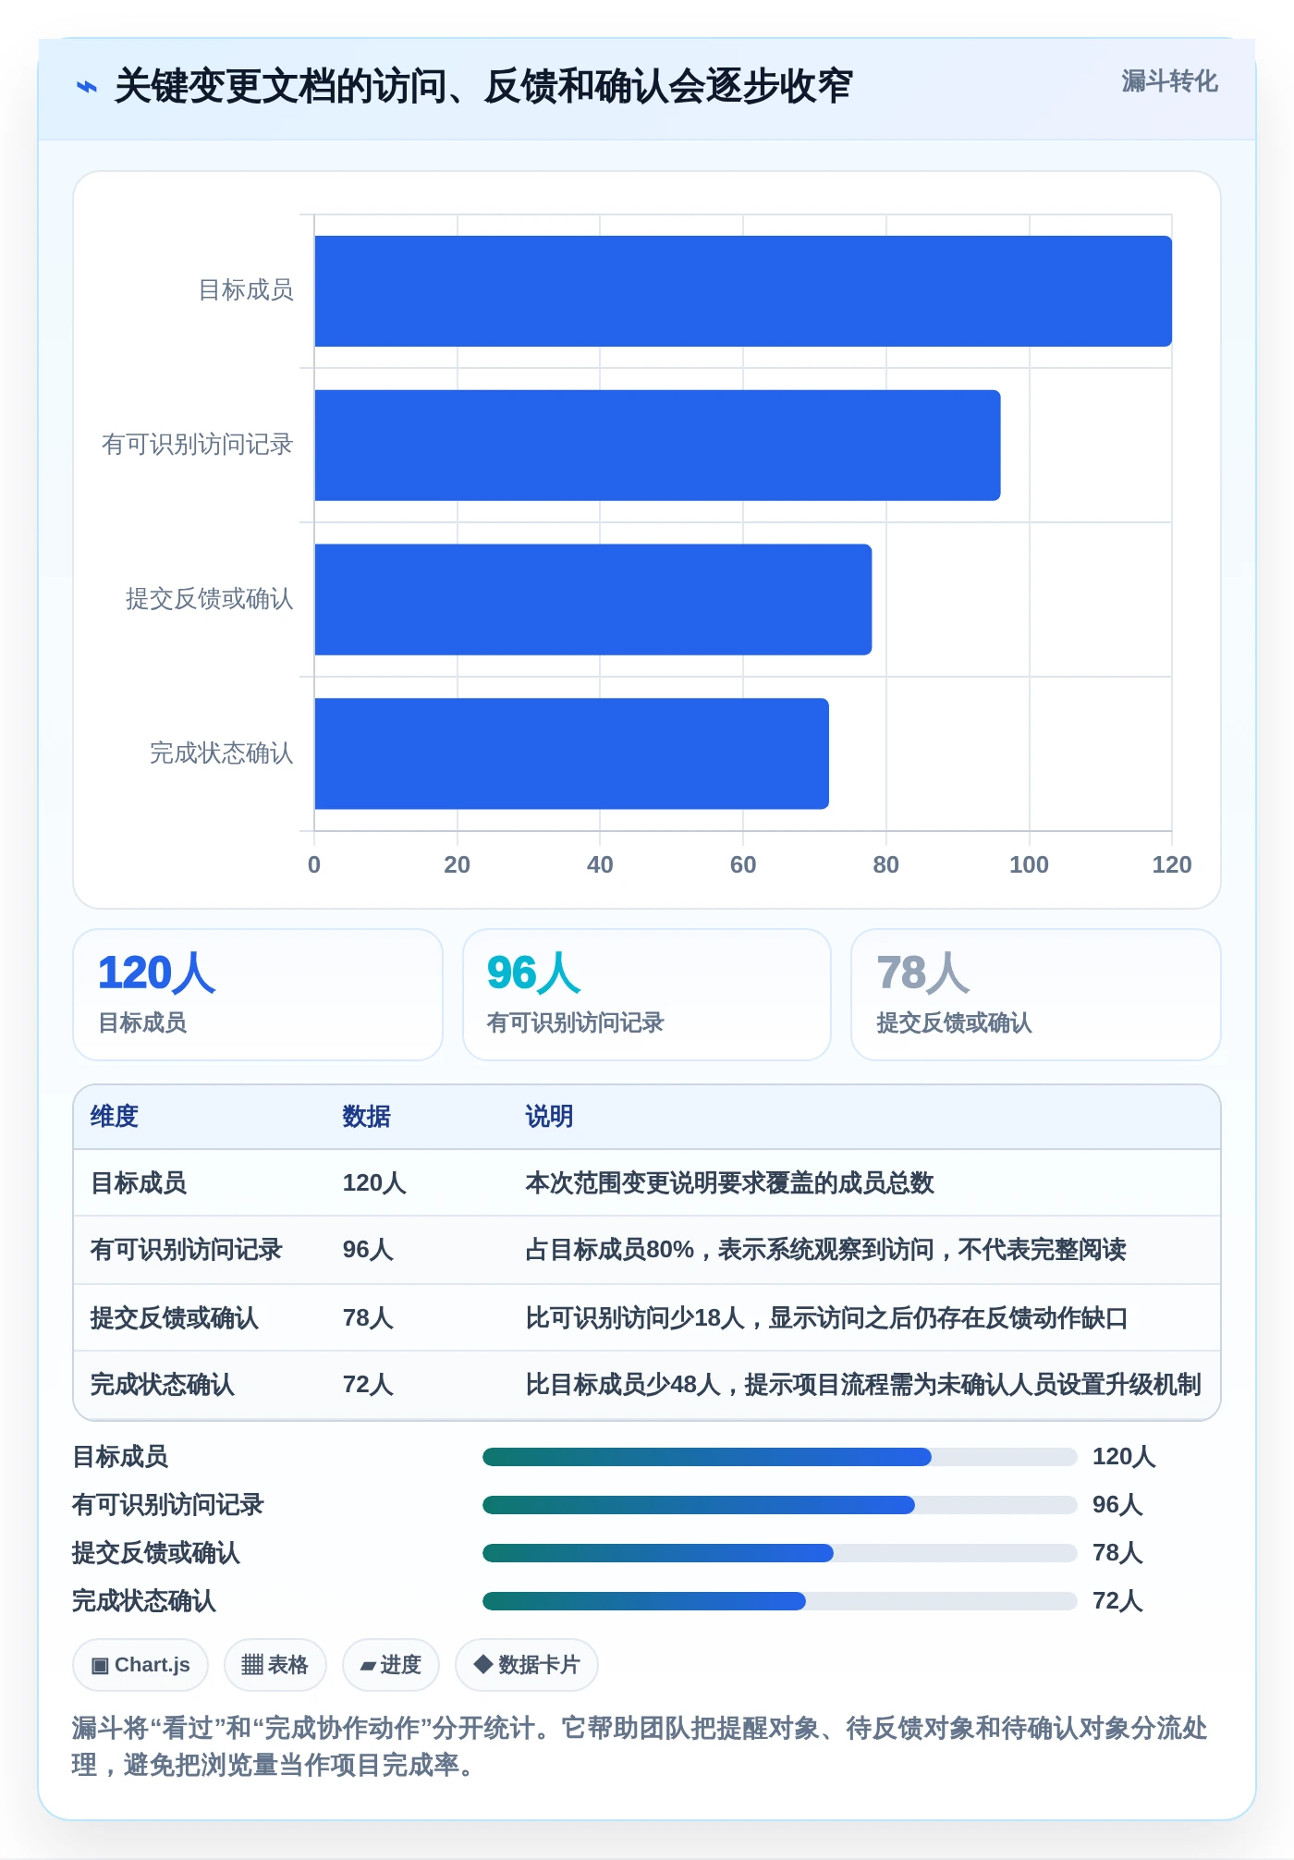1294x1860 pixels.
Task: Click the 数据 column header
Action: (367, 1116)
